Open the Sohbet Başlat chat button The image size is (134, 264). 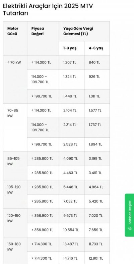click(x=129, y=215)
